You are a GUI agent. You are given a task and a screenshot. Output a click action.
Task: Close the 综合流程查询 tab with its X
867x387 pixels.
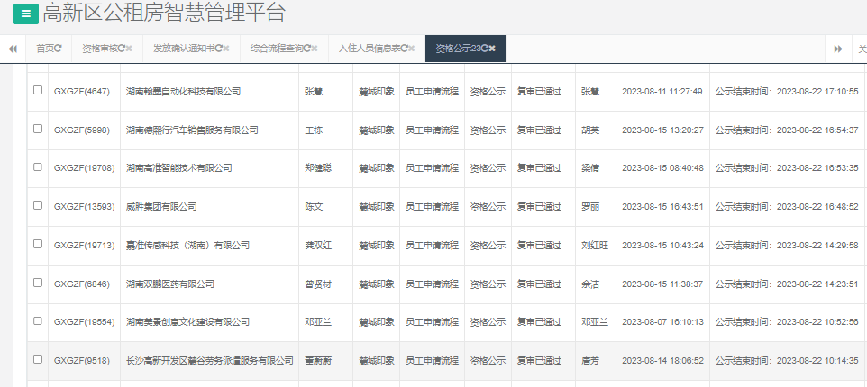315,49
